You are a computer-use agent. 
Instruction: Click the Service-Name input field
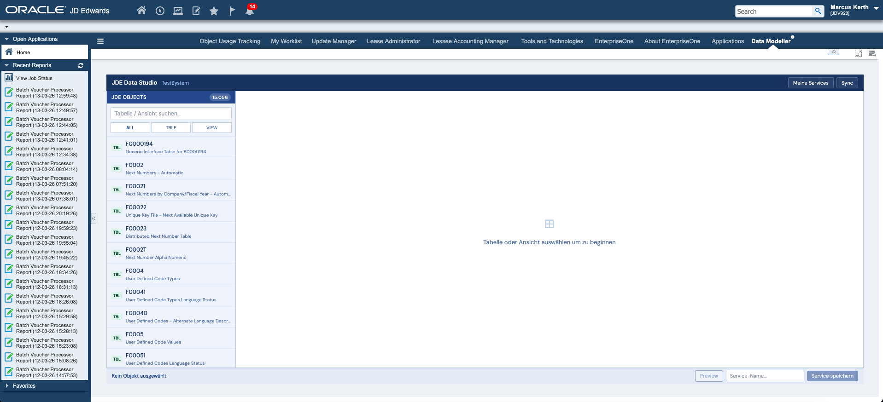click(x=765, y=376)
